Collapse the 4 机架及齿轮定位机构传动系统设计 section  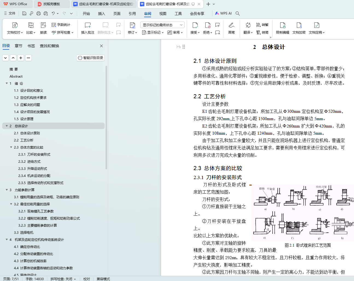(7, 240)
